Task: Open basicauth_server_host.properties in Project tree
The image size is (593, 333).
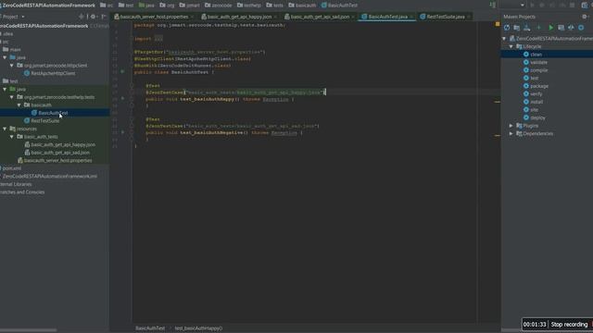Action: [x=57, y=160]
